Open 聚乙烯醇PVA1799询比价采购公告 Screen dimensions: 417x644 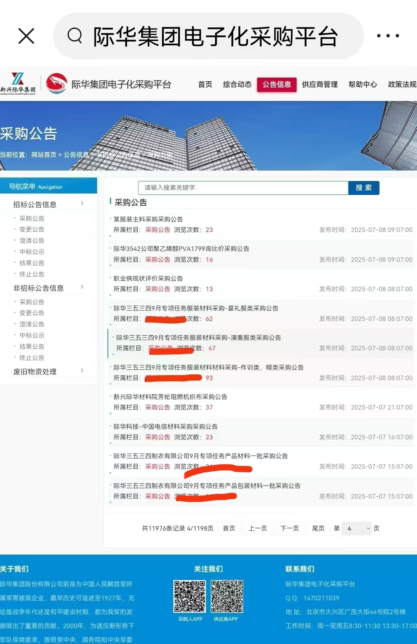coord(181,249)
